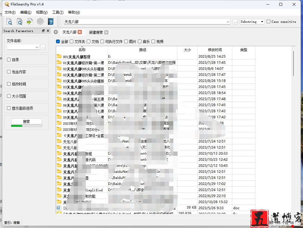Click folder icon of 01天龙八部修改篇-第一课
This screenshot has width=303, height=228.
coord(59,63)
